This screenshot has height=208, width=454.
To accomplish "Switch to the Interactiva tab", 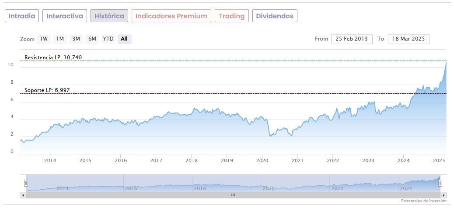I will (65, 16).
